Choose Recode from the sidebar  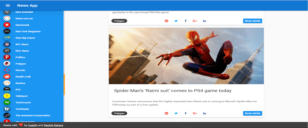tap(20, 70)
